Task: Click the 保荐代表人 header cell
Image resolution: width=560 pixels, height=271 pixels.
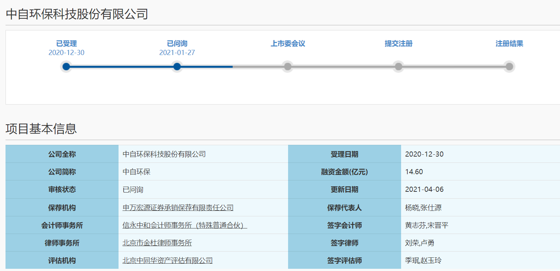Action: (345, 208)
